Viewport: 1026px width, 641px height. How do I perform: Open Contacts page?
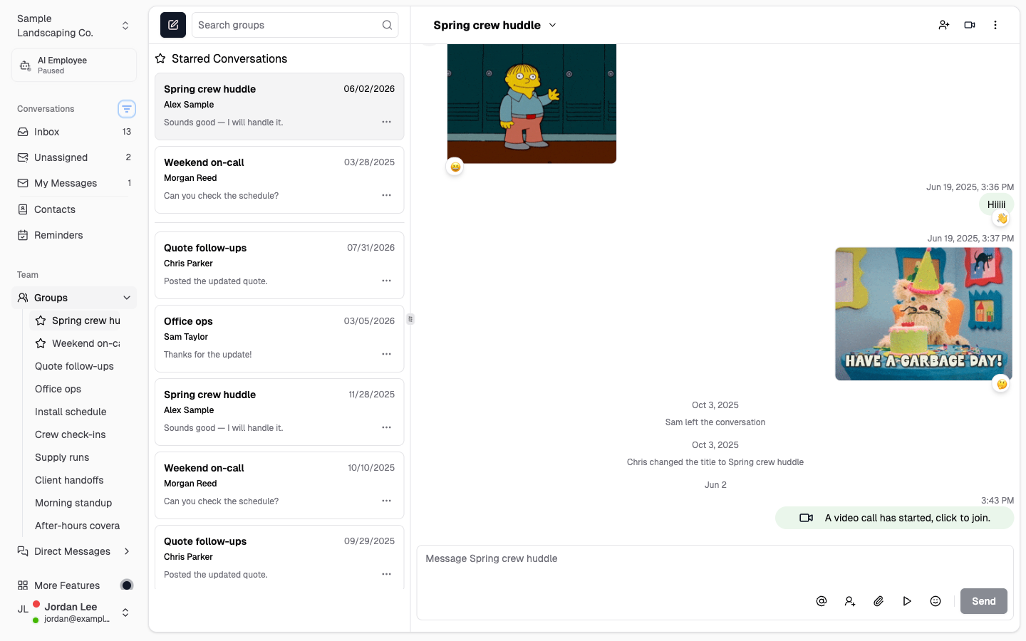(x=74, y=209)
